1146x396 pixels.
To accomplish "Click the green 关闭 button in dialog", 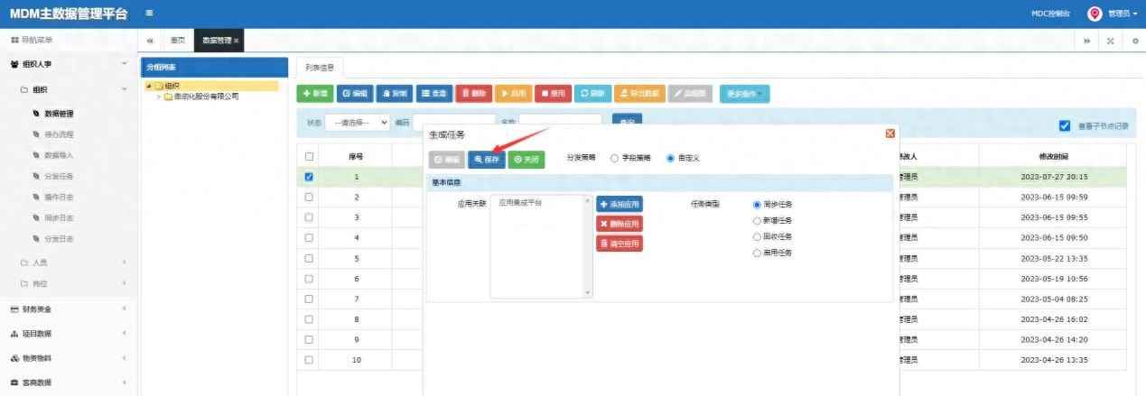I will pos(526,159).
